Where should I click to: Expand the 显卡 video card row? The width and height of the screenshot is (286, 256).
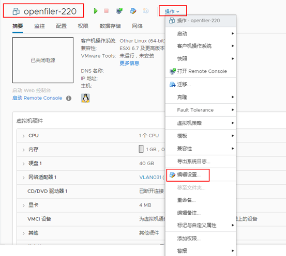(23, 205)
